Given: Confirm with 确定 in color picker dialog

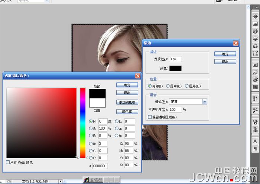Looking at the screenshot, I should tap(127, 85).
